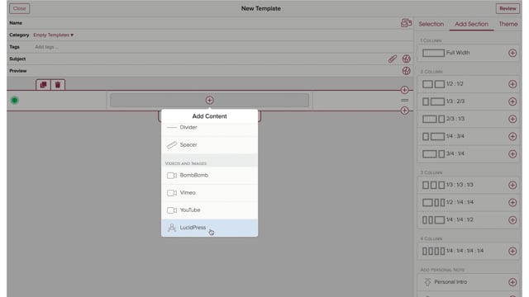Image resolution: width=529 pixels, height=297 pixels.
Task: Click the icon at right of Name row
Action: tap(406, 23)
